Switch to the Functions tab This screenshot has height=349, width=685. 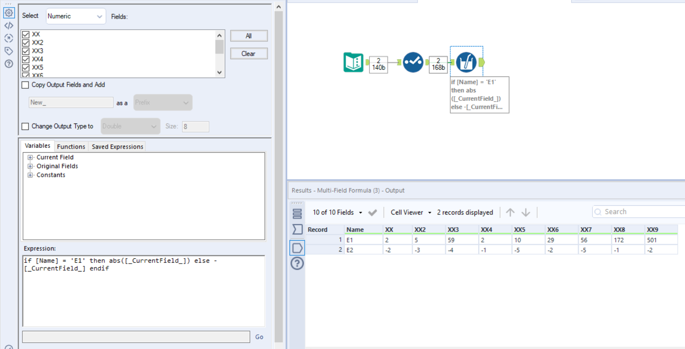coord(71,146)
